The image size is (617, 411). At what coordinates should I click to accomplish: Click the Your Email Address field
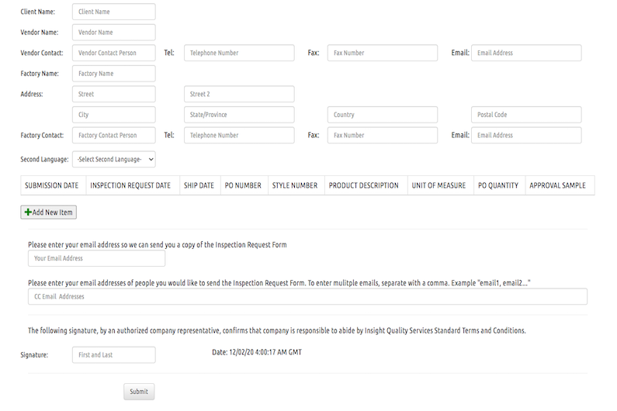(96, 258)
